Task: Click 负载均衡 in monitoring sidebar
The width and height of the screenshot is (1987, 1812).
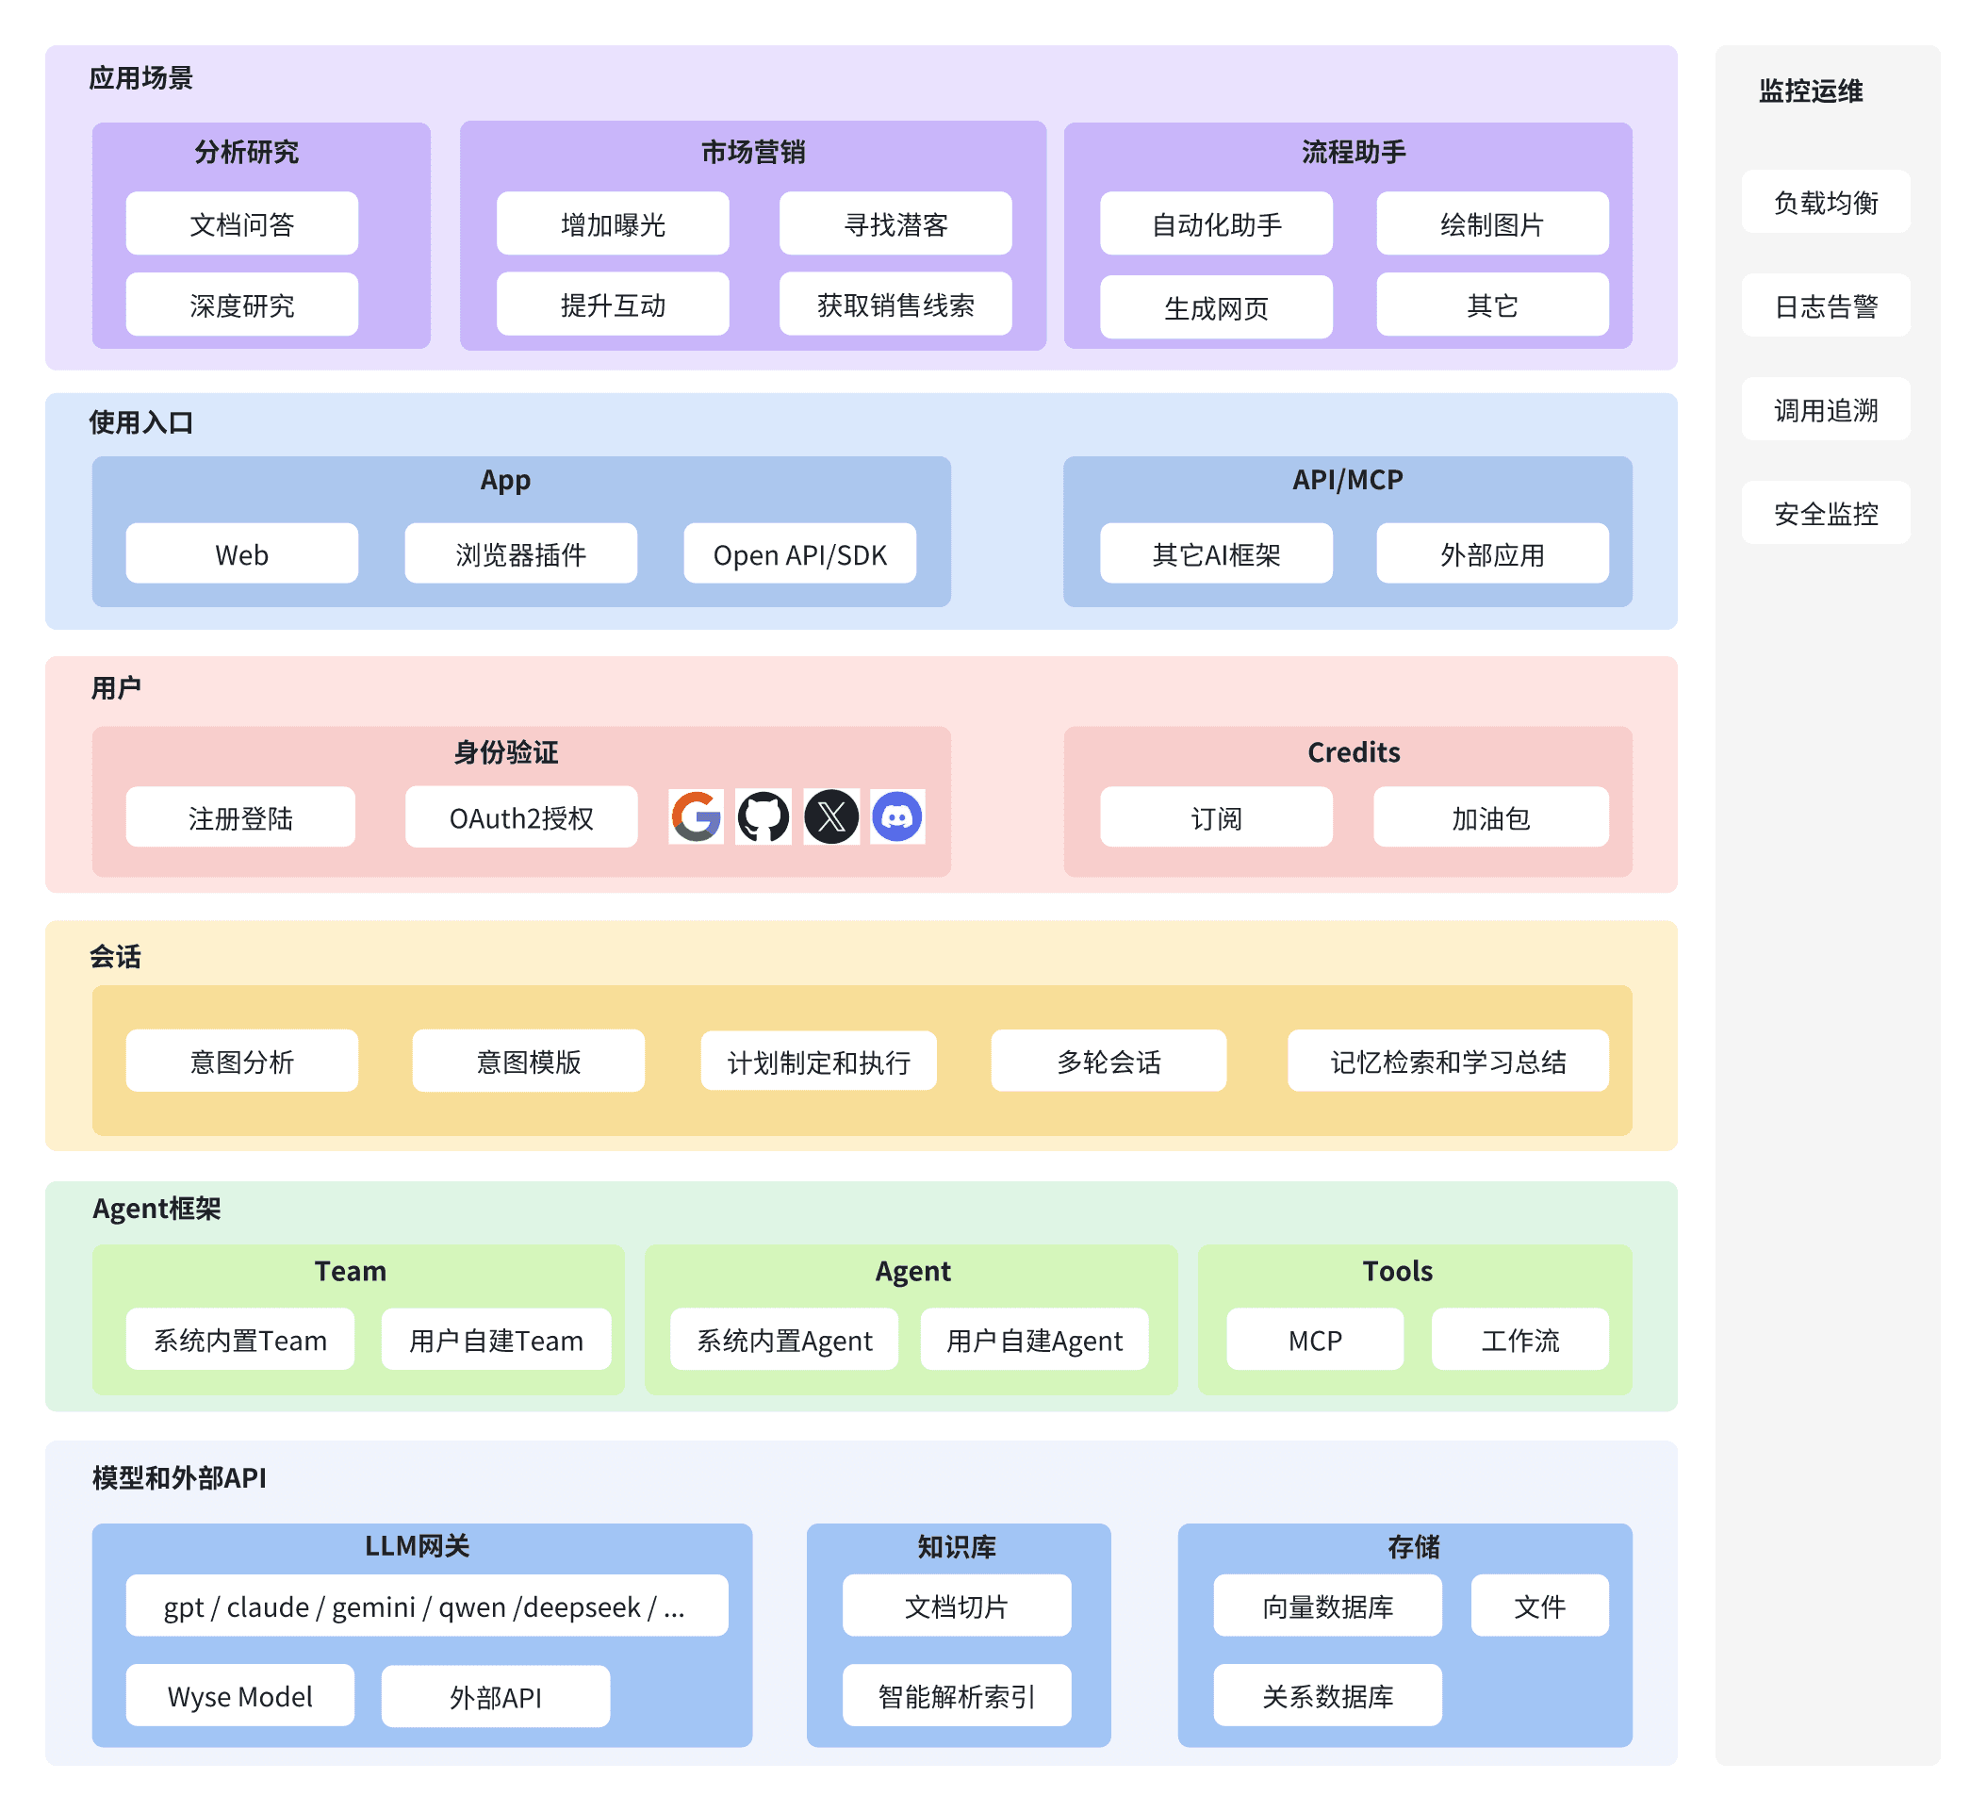Action: [1824, 203]
